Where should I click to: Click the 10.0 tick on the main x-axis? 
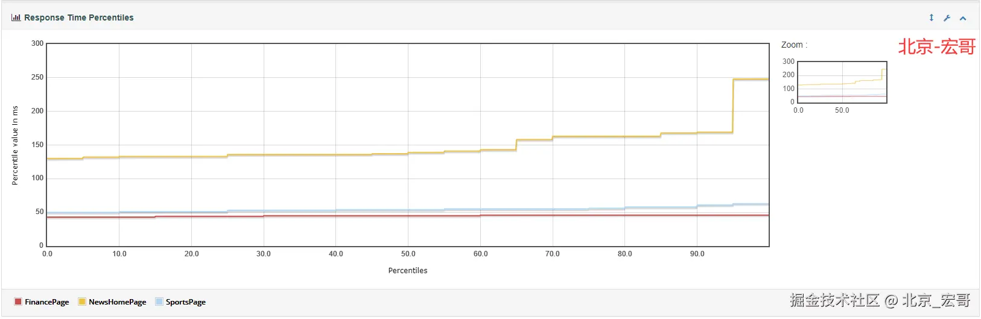click(119, 254)
